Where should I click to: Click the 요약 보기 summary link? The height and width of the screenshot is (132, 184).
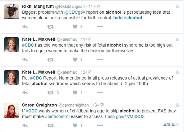tap(171, 125)
